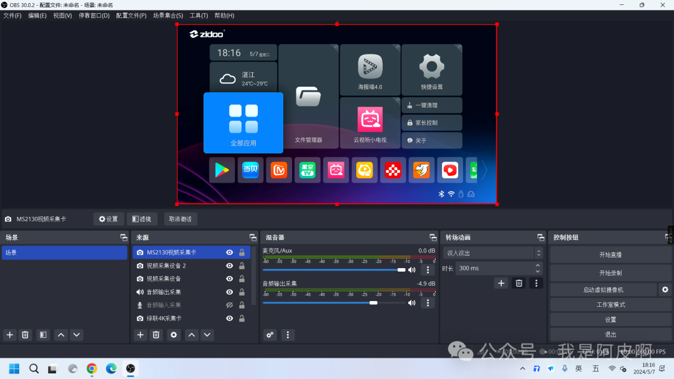Click the scene filters icon in scenes toolbar
The height and width of the screenshot is (379, 674).
click(43, 335)
